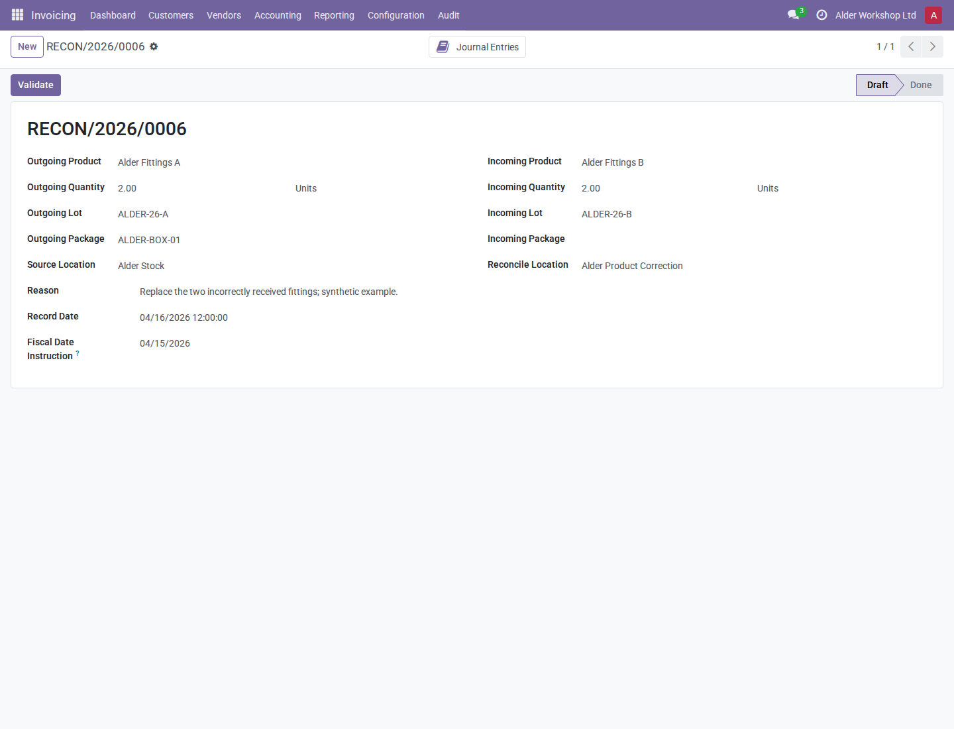This screenshot has height=729, width=954.
Task: Select the Draft status stage
Action: pyautogui.click(x=877, y=85)
